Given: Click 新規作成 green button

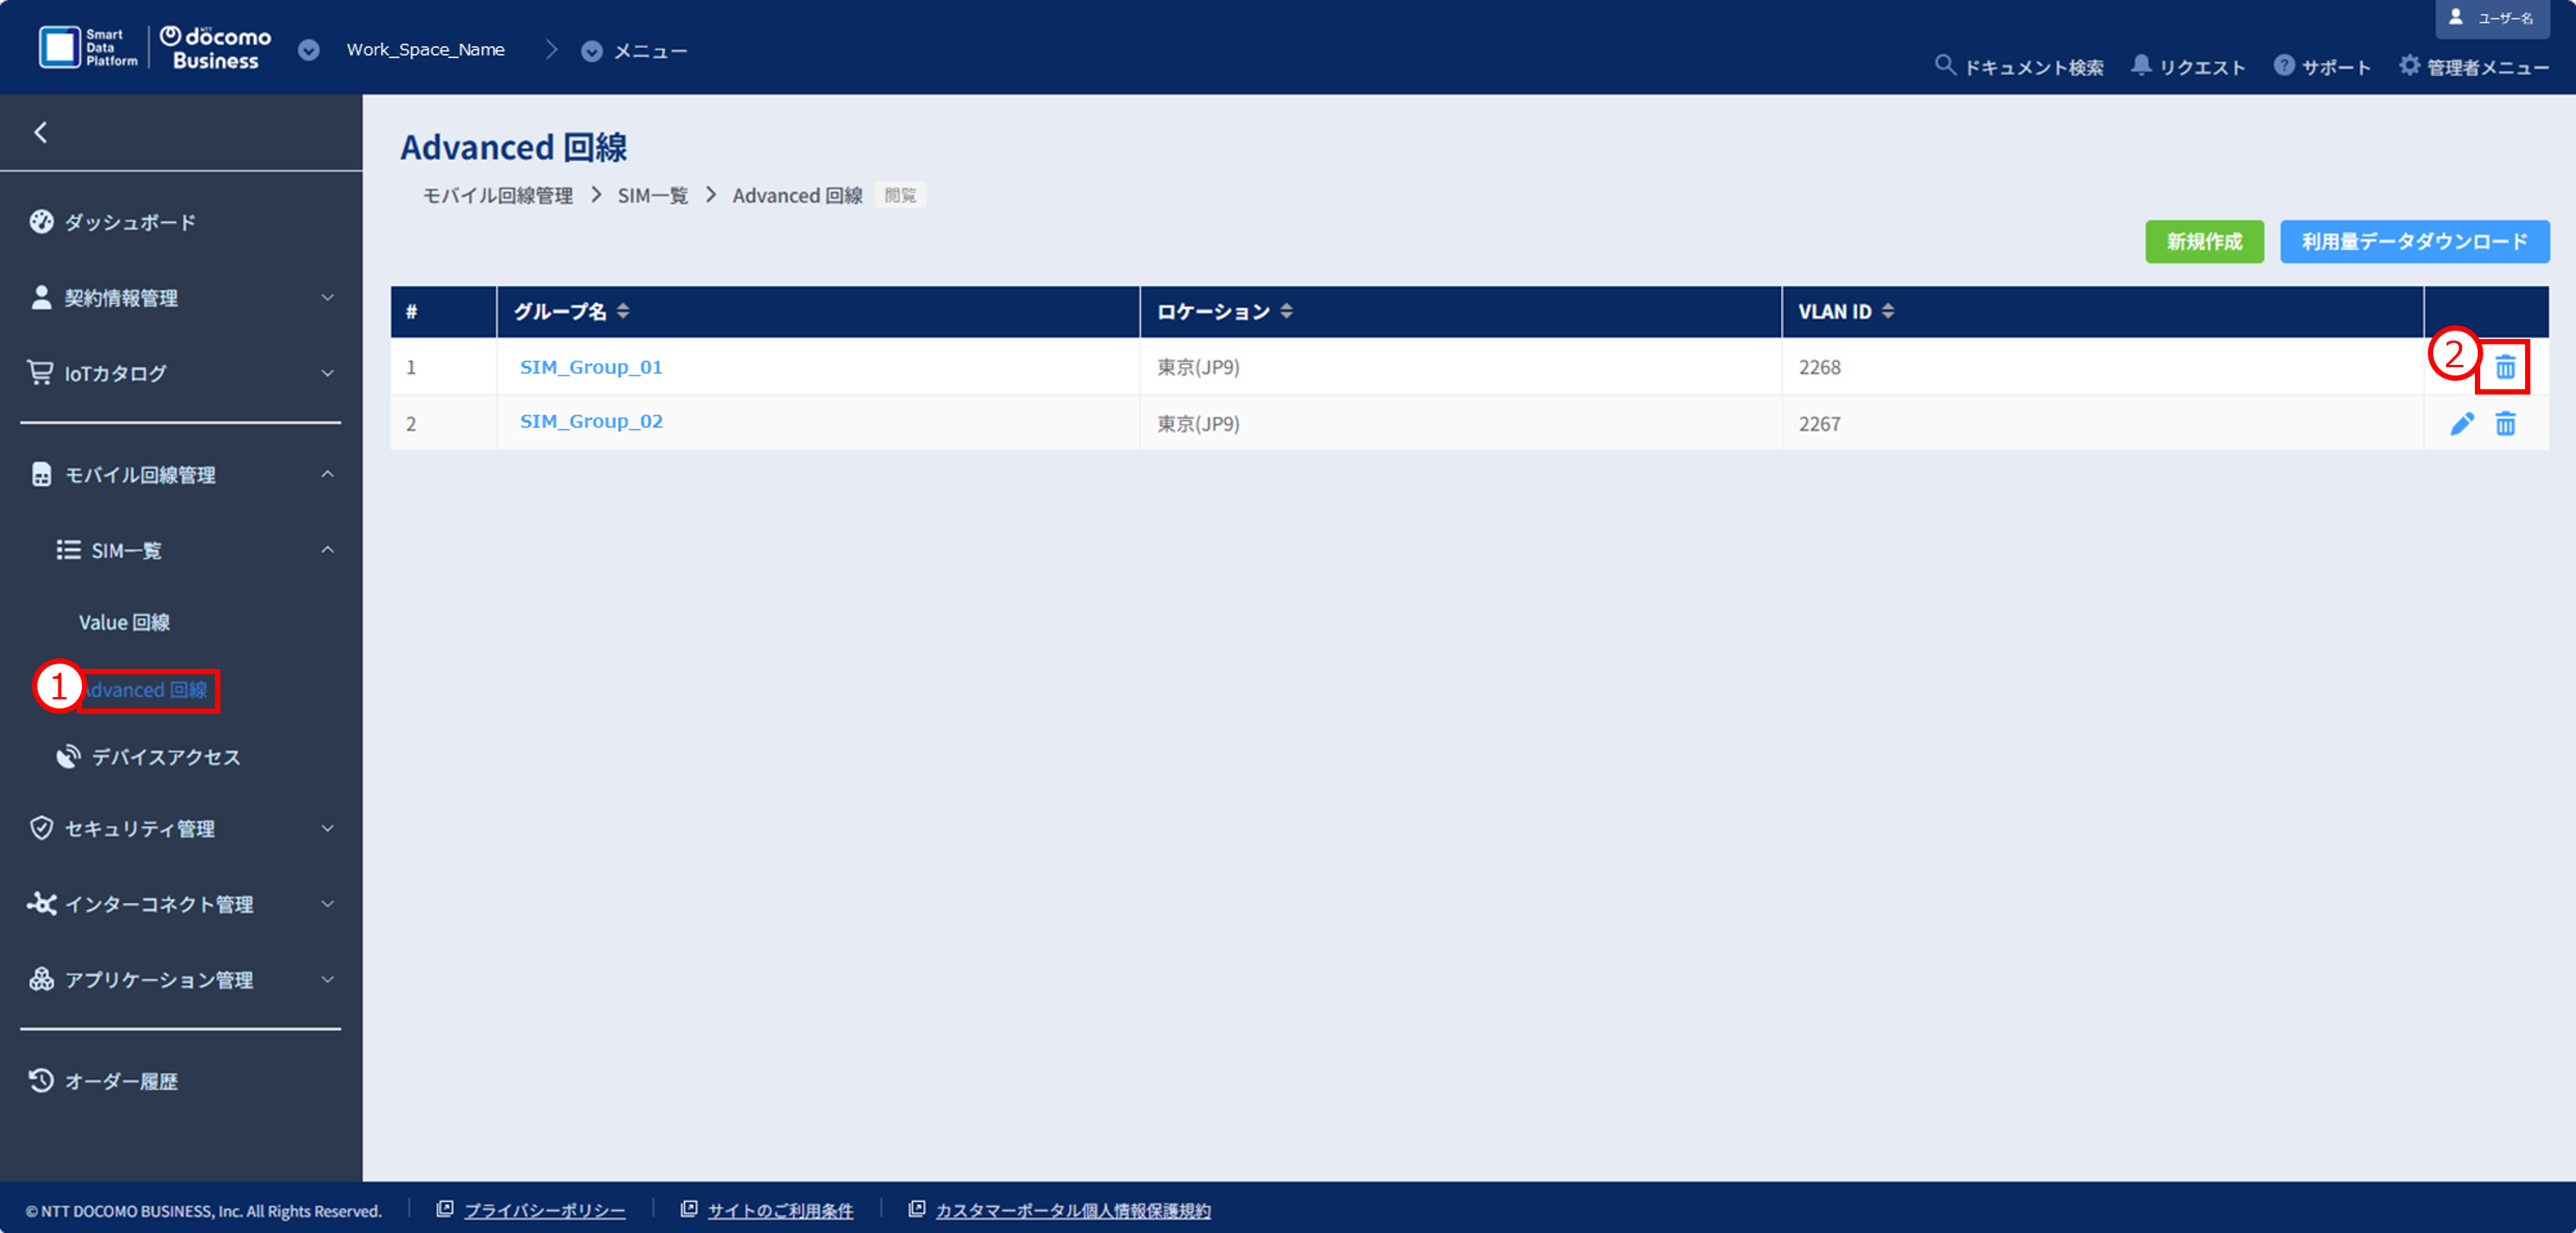Looking at the screenshot, I should tap(2203, 242).
